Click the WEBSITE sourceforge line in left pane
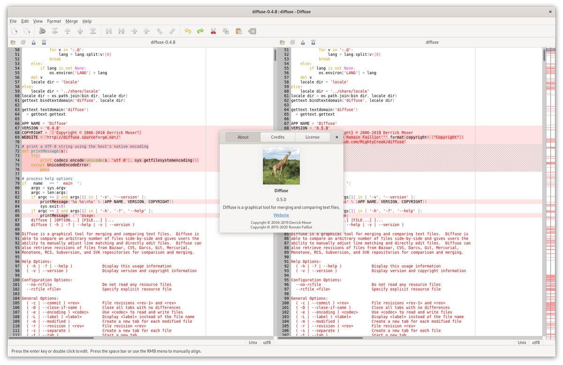The width and height of the screenshot is (563, 365). click(x=71, y=137)
